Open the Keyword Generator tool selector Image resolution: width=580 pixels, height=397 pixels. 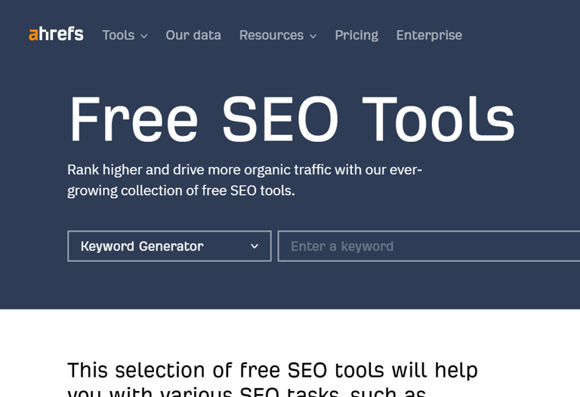169,246
